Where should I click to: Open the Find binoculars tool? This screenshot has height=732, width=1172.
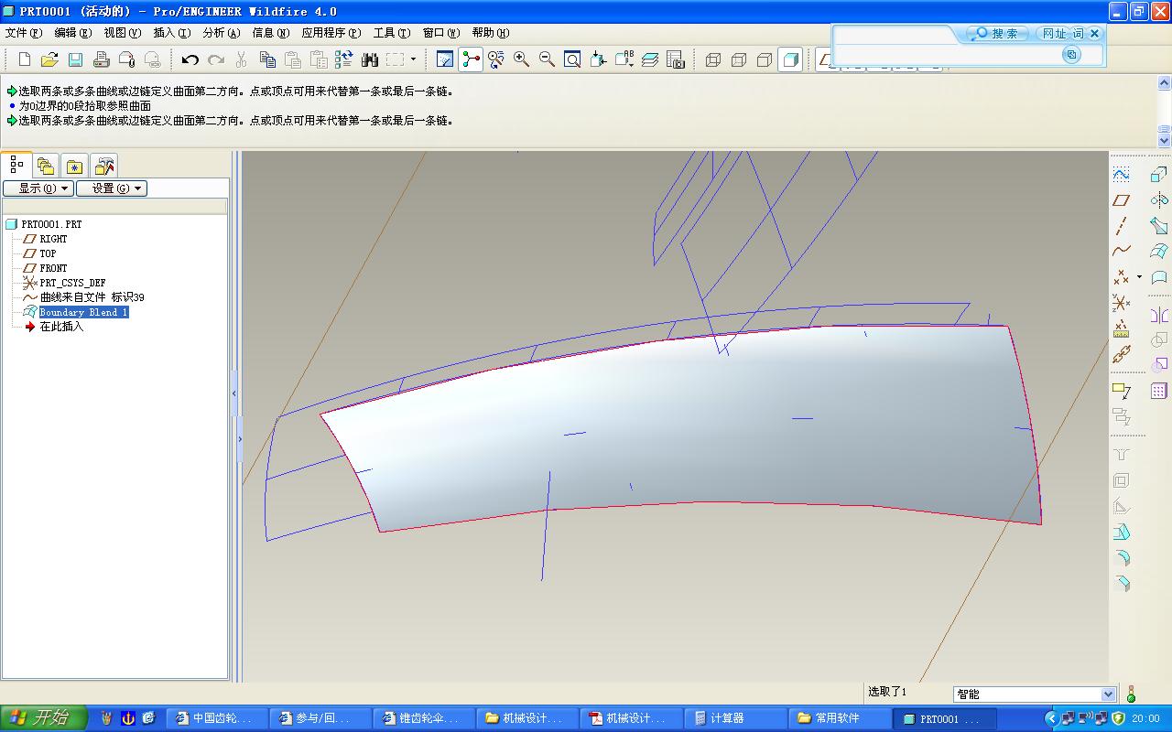tap(370, 59)
